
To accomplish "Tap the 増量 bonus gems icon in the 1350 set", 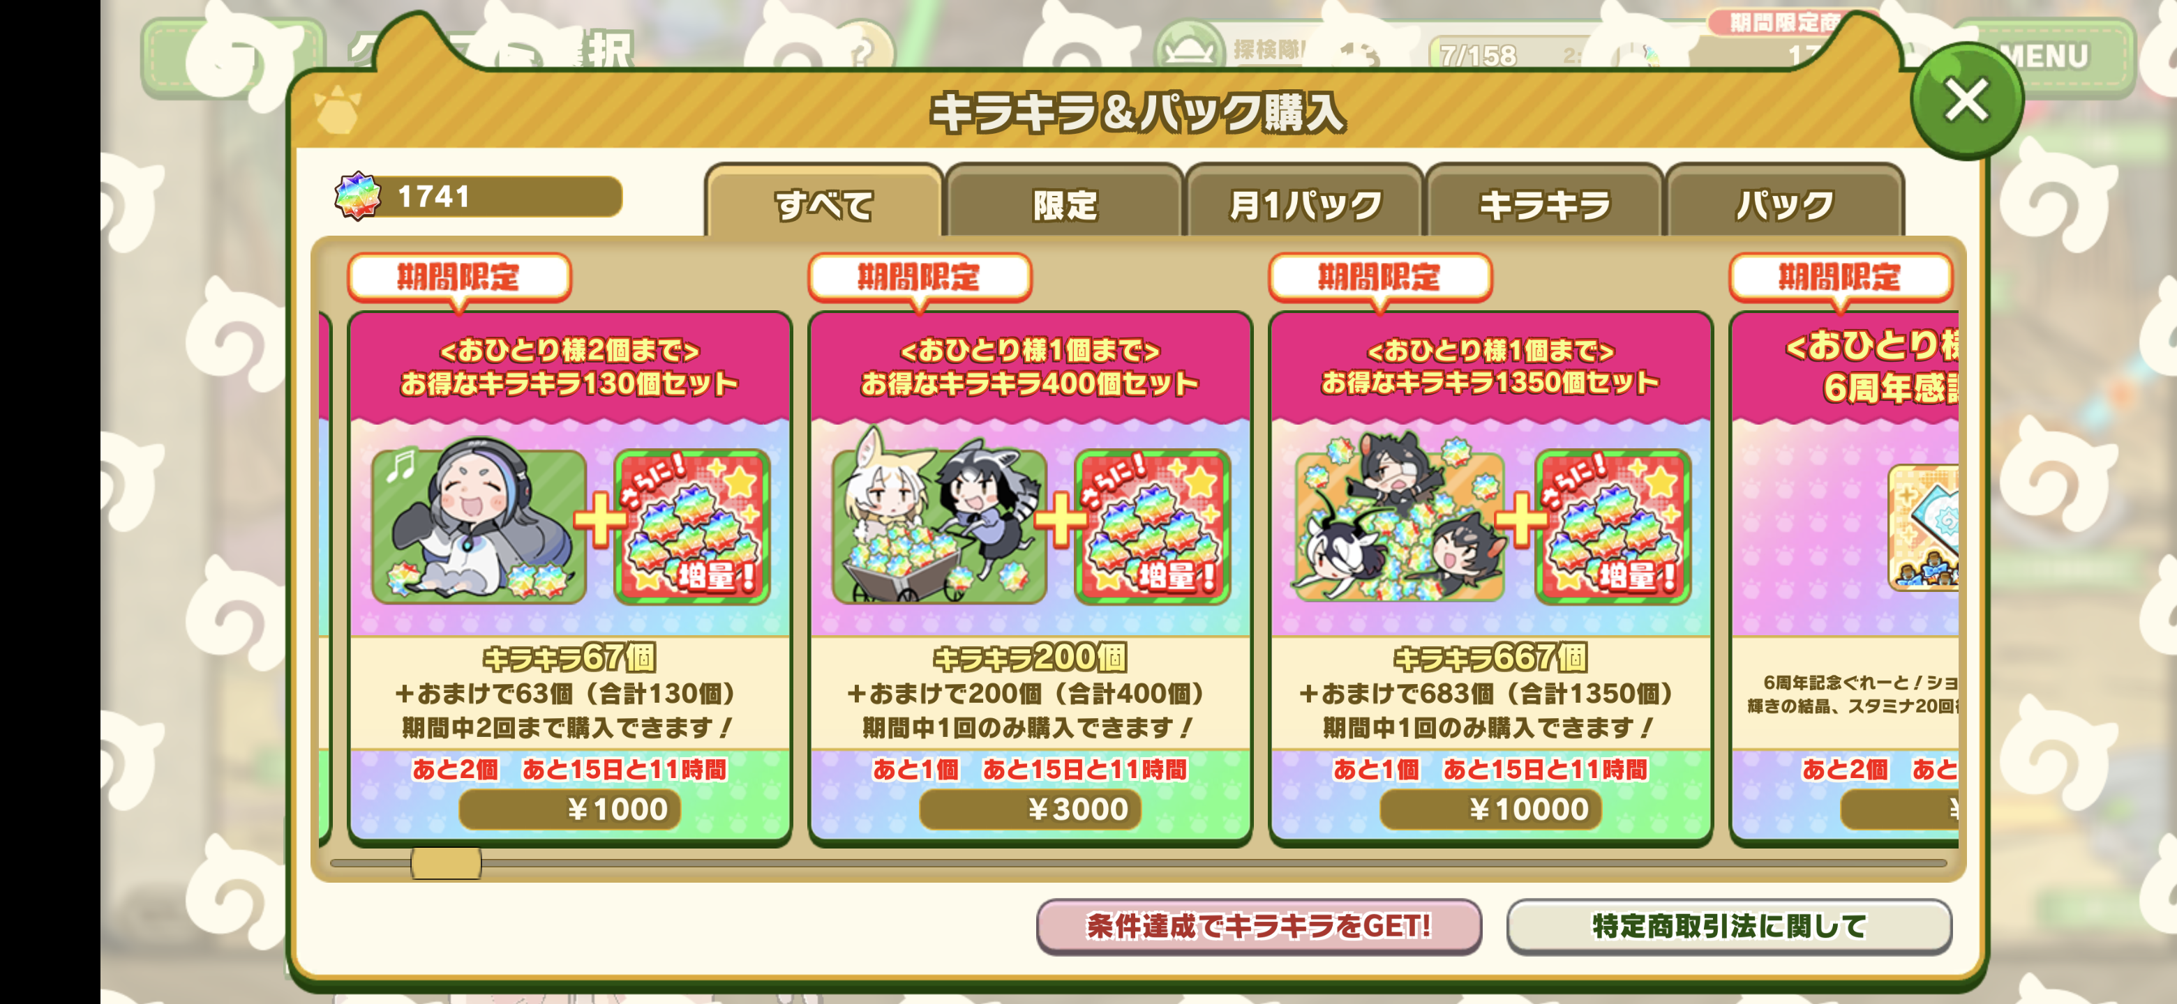I will tap(1613, 526).
